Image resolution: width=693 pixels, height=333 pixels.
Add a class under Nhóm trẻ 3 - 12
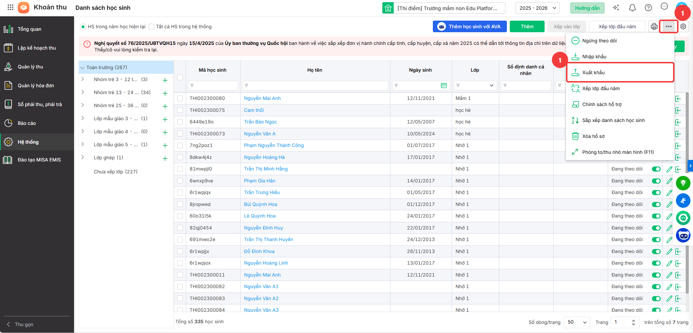(x=165, y=80)
